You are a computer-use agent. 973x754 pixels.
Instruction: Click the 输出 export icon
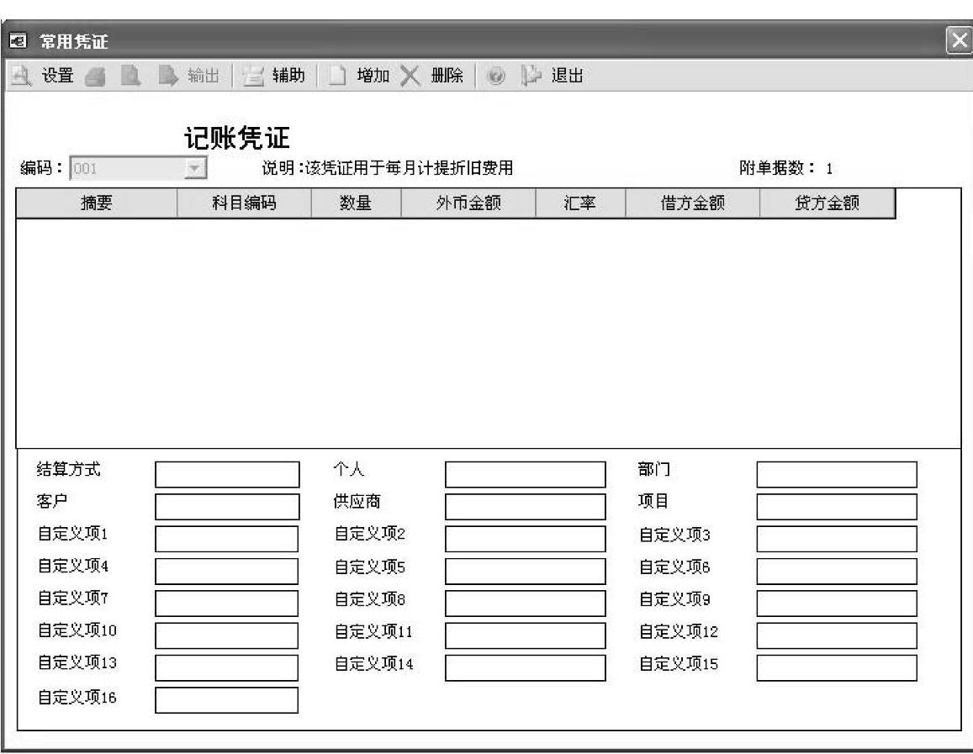click(x=167, y=76)
